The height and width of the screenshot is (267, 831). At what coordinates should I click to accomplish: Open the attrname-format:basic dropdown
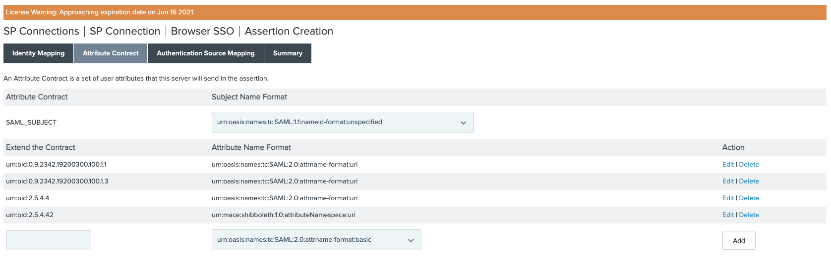point(316,240)
